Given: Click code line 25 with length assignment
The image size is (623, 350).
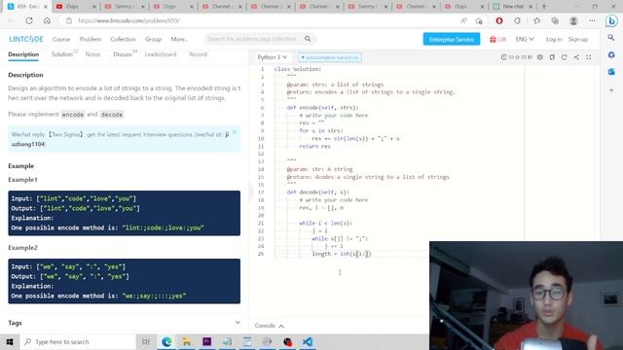Looking at the screenshot, I should click(x=342, y=254).
